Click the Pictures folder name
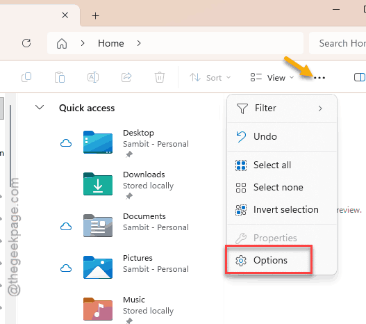 [138, 258]
